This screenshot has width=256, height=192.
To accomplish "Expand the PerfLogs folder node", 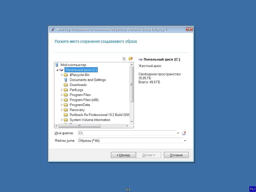I will pyautogui.click(x=62, y=90).
